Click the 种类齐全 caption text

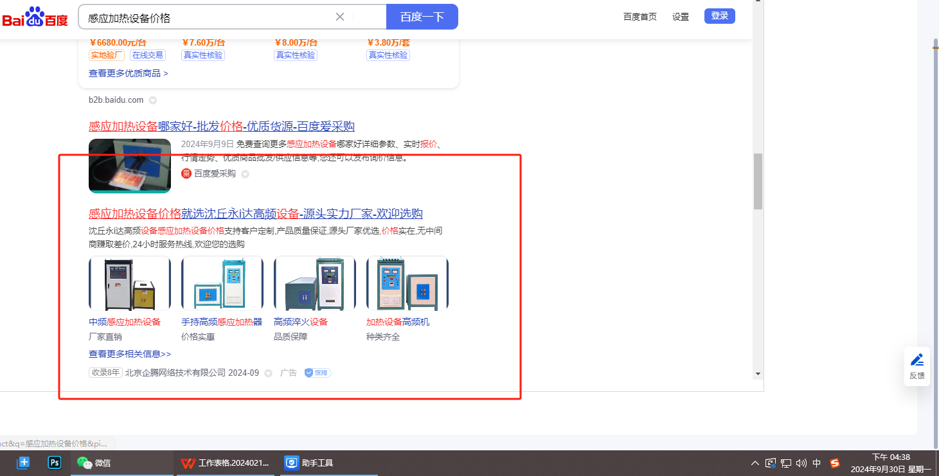coord(383,337)
